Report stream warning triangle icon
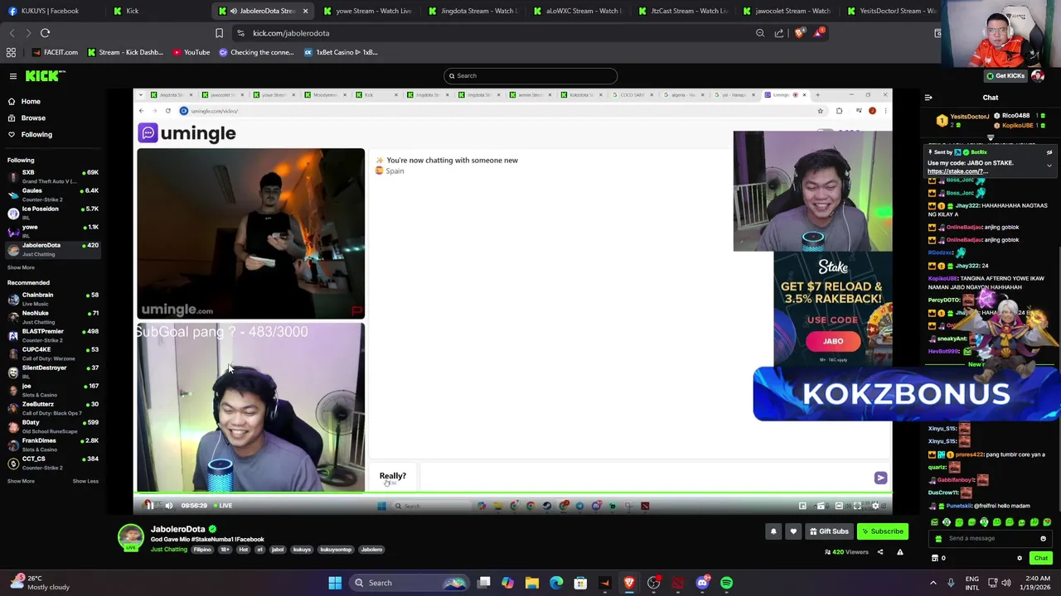The height and width of the screenshot is (596, 1061). coord(899,552)
